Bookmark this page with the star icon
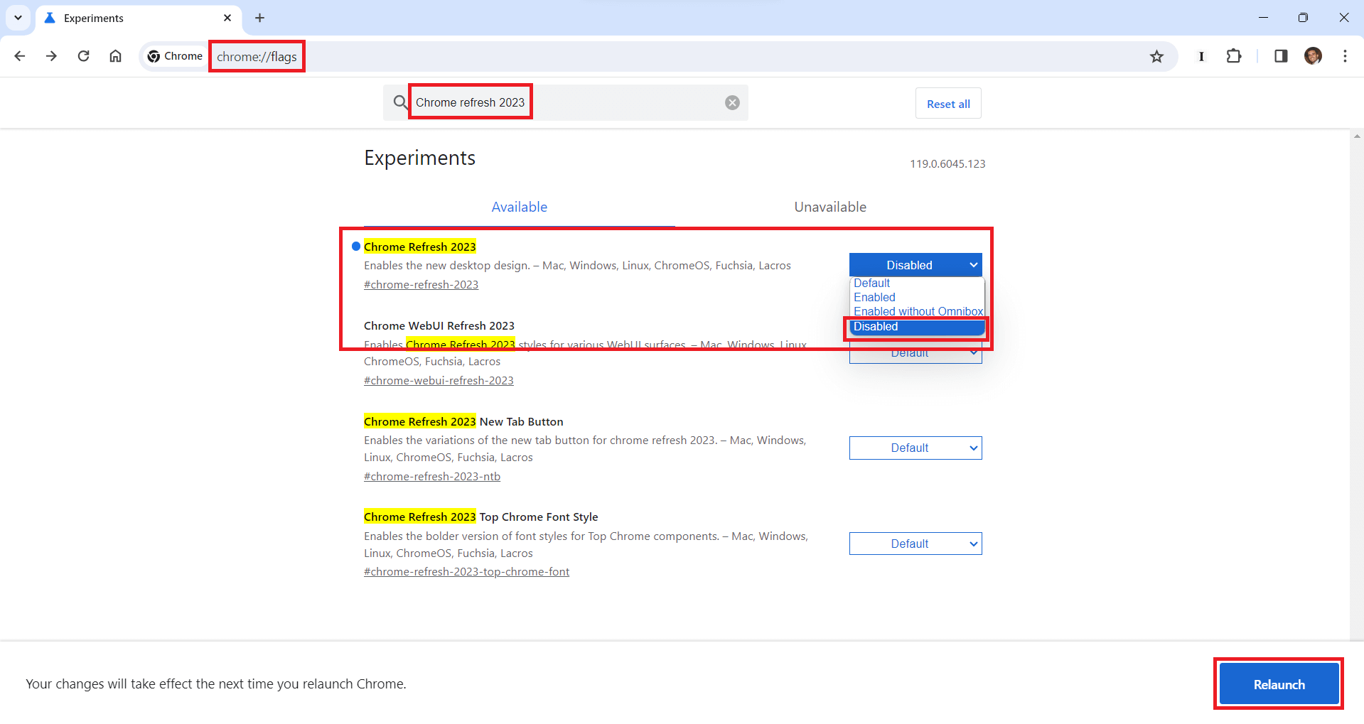The height and width of the screenshot is (724, 1364). [x=1156, y=56]
